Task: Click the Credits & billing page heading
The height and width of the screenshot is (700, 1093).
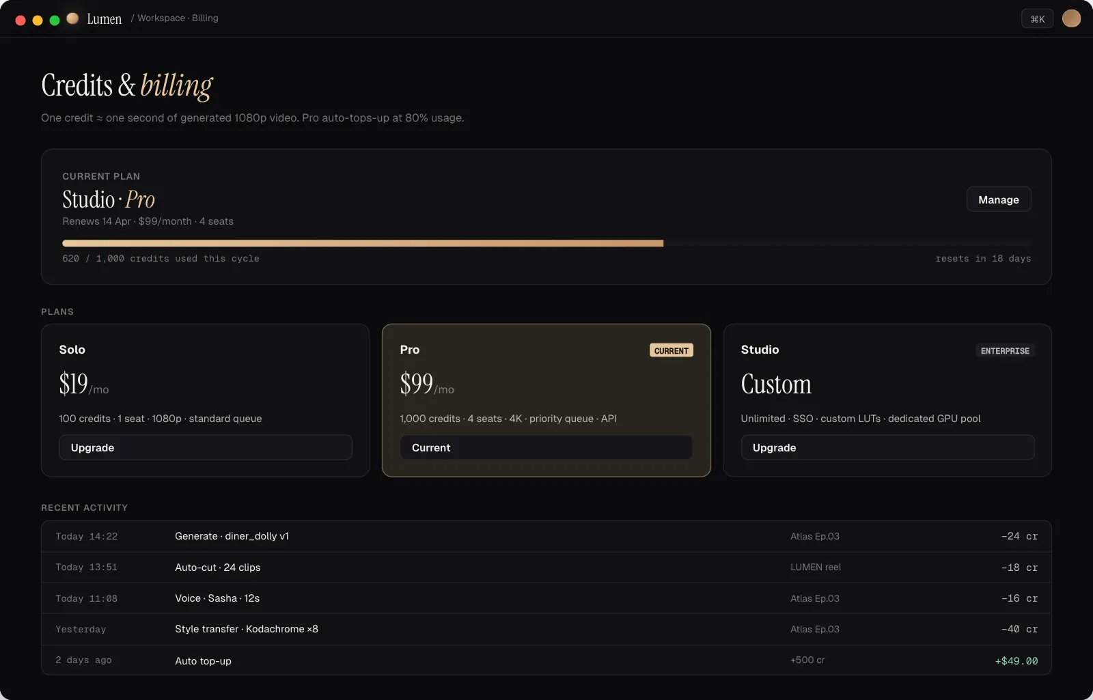Action: 127,86
